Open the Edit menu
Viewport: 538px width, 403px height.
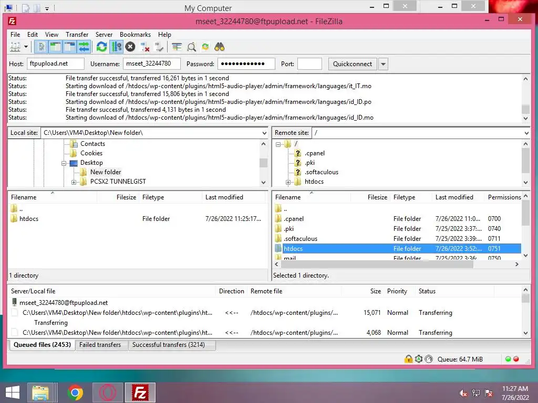[33, 34]
